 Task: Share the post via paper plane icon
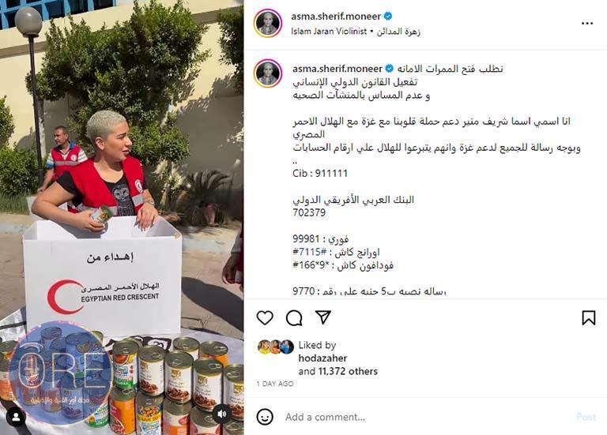click(x=322, y=317)
